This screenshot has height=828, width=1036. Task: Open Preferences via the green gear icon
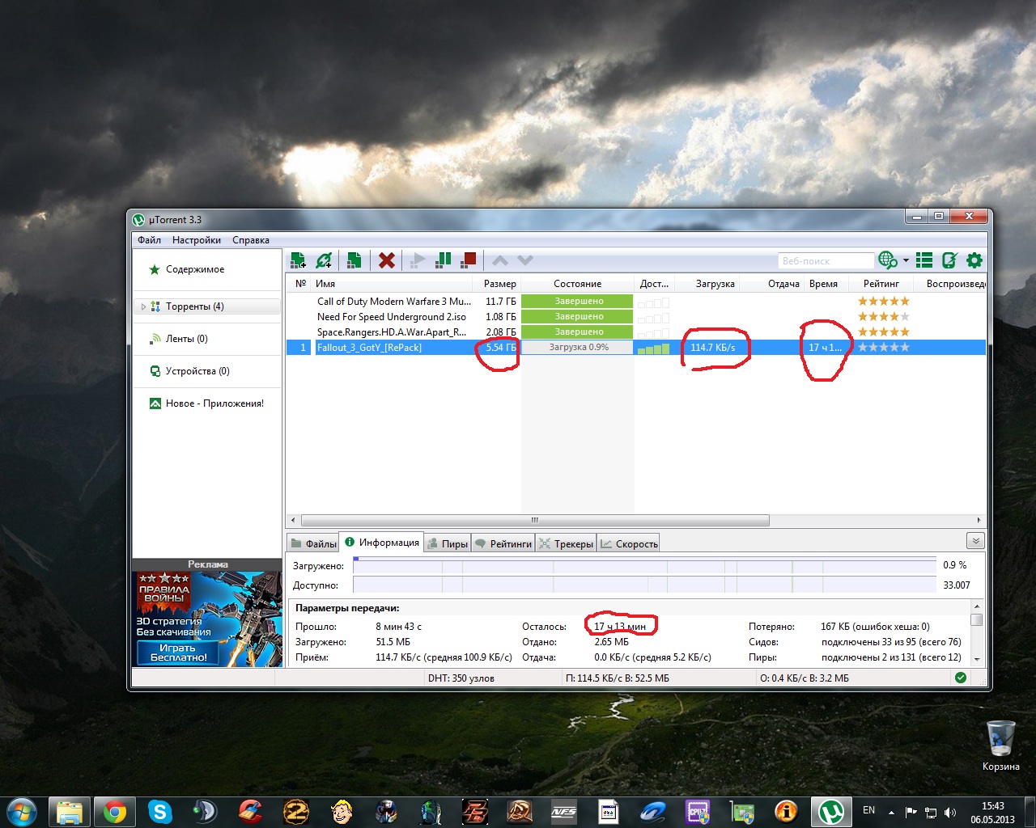[x=974, y=260]
